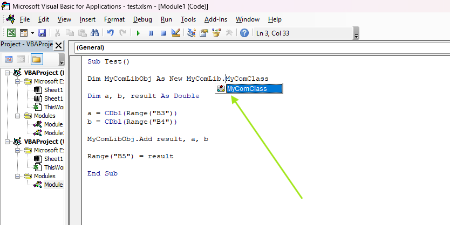Open the Edit menu
This screenshot has height=225, width=450.
(44, 19)
